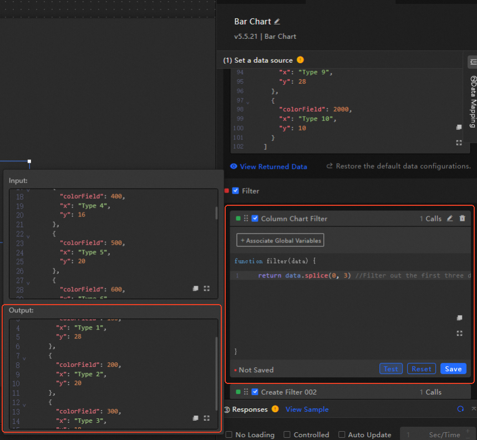Open the data source editor in fullscreen
477x440 pixels.
coord(459,143)
